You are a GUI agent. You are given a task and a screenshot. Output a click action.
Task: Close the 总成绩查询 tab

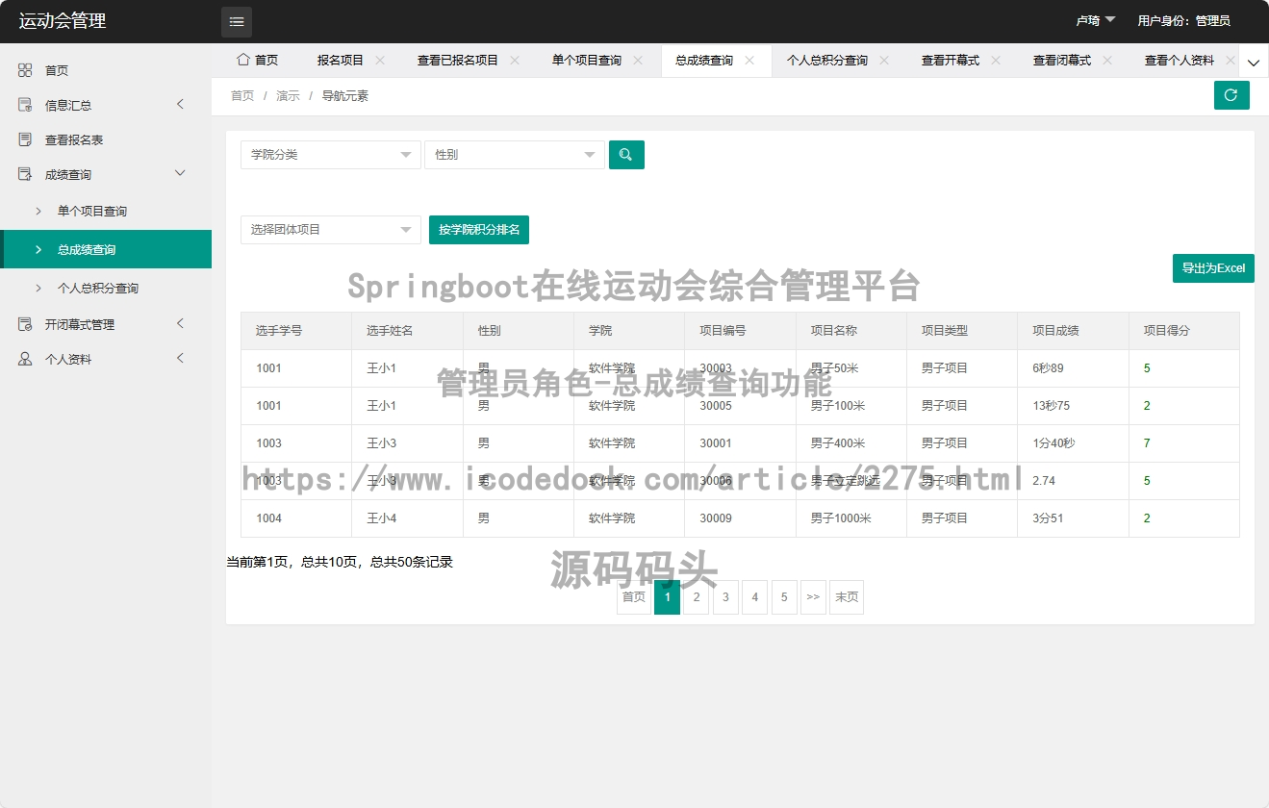pyautogui.click(x=749, y=60)
